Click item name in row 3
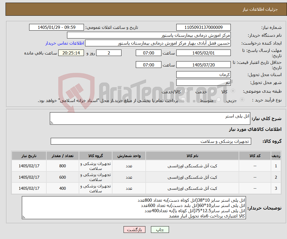This screenshot has height=239, width=287. (192, 188)
